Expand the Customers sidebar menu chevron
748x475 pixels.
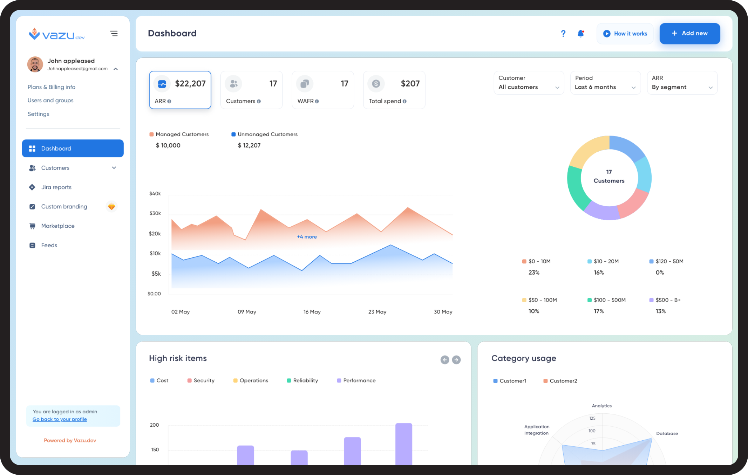pos(114,168)
